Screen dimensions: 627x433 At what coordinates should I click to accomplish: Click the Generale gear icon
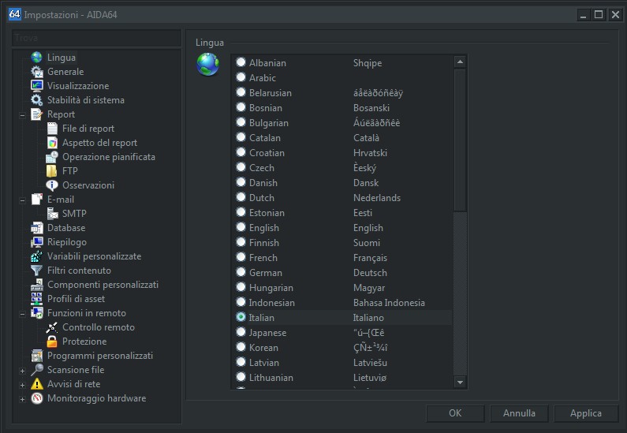tap(37, 72)
